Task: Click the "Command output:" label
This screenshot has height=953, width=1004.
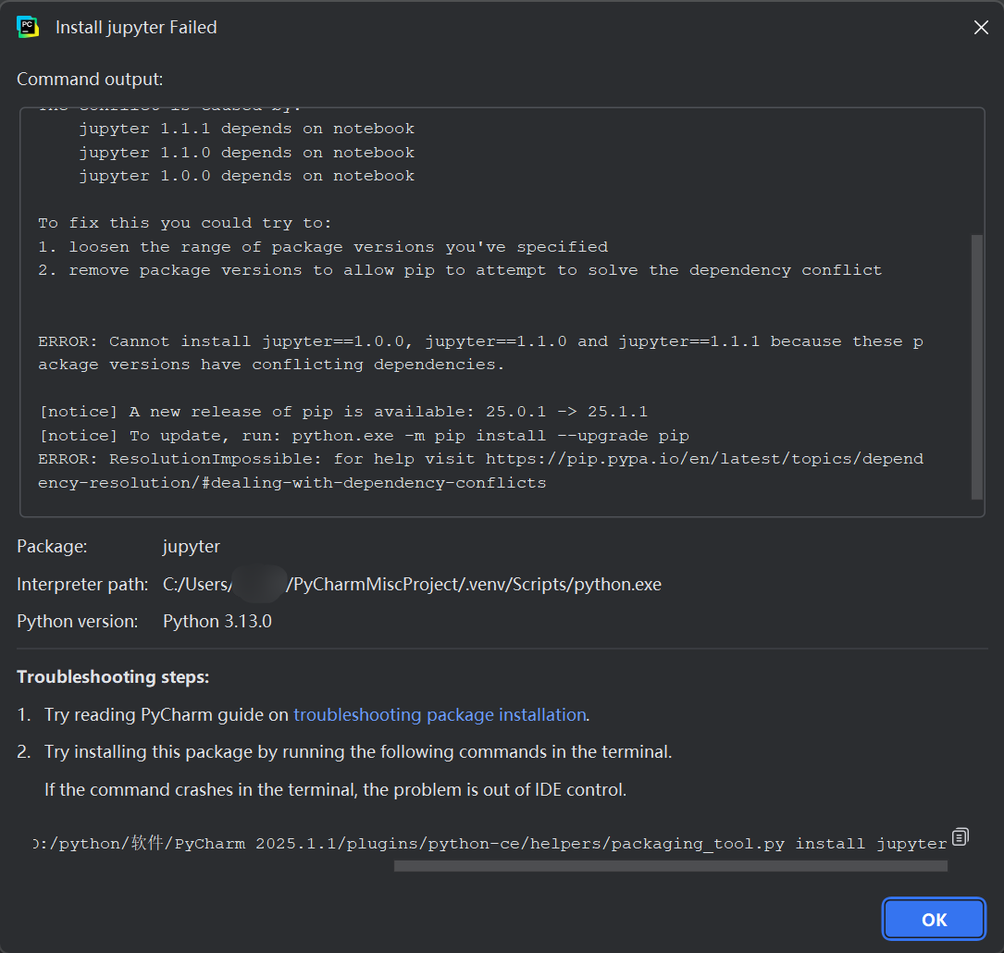Action: pos(90,80)
